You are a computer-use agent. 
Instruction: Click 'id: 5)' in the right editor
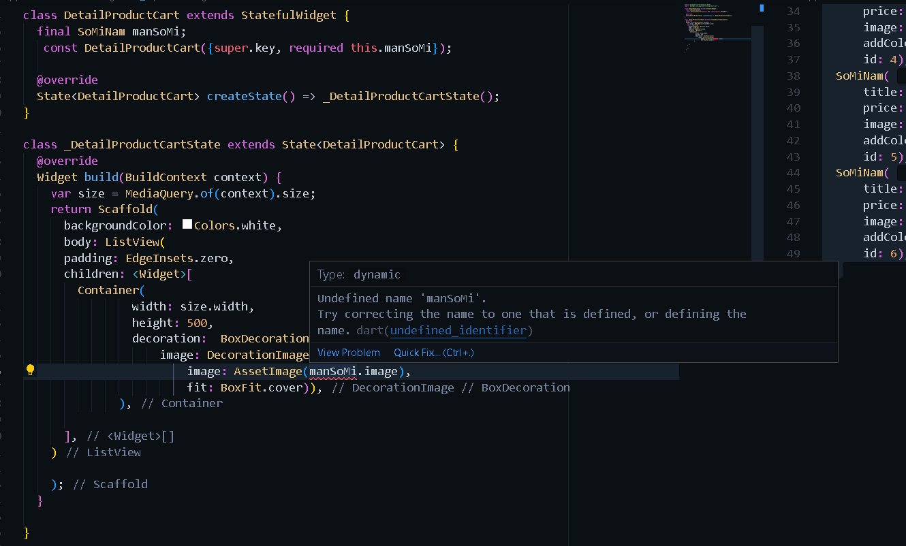point(884,157)
